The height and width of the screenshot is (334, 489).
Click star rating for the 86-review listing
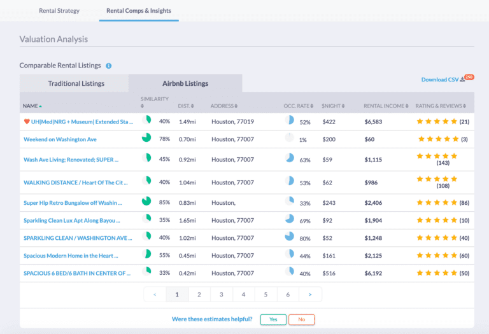pyautogui.click(x=436, y=202)
